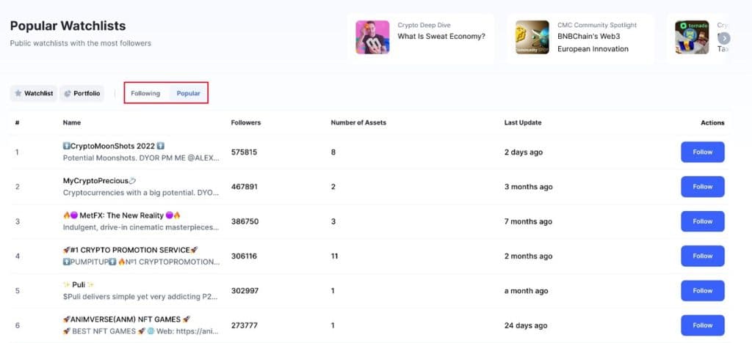The image size is (752, 343).
Task: Open ANIMVERSE(ANM) NFT GAMES watchlist name
Action: pos(126,320)
